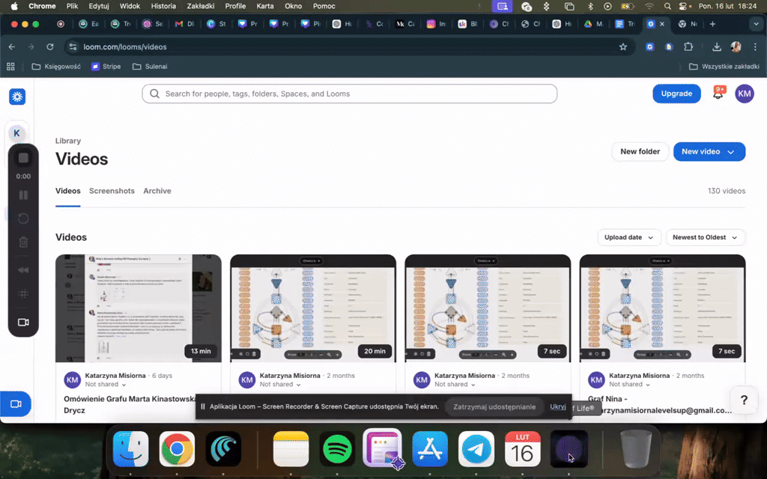Open the Upload date sort dropdown
Viewport: 767px width, 479px height.
[x=629, y=237]
